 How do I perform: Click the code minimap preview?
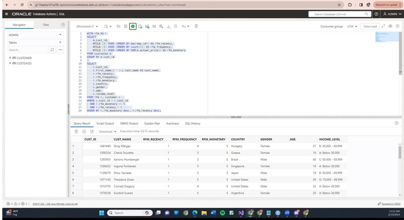387,37
